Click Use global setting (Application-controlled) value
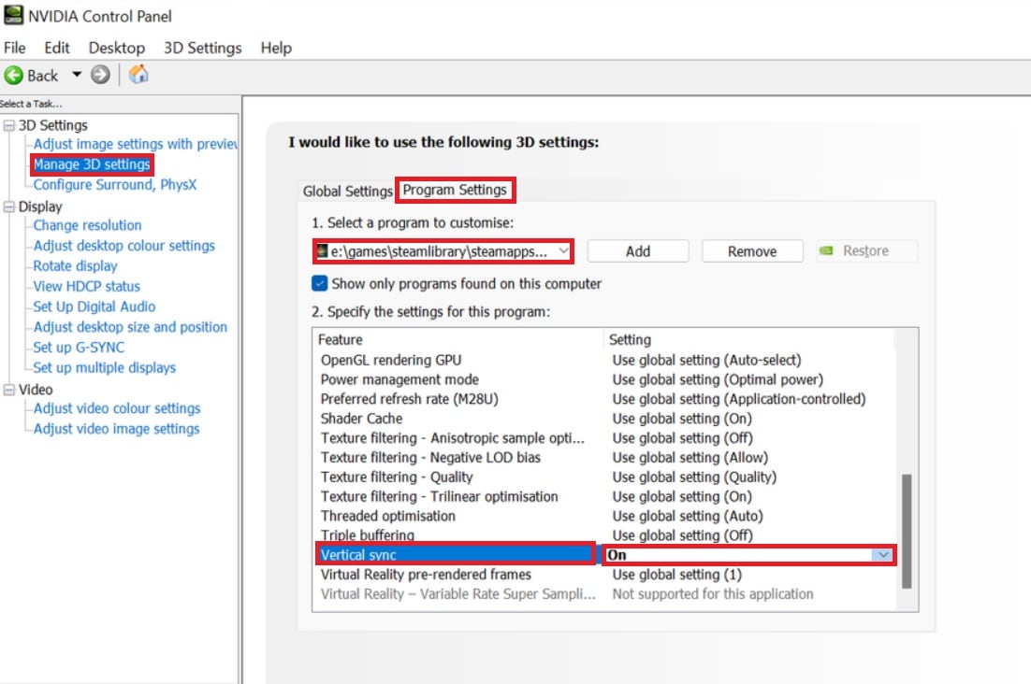This screenshot has width=1031, height=684. tap(739, 399)
